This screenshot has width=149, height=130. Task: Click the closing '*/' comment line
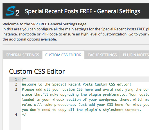click(24, 115)
